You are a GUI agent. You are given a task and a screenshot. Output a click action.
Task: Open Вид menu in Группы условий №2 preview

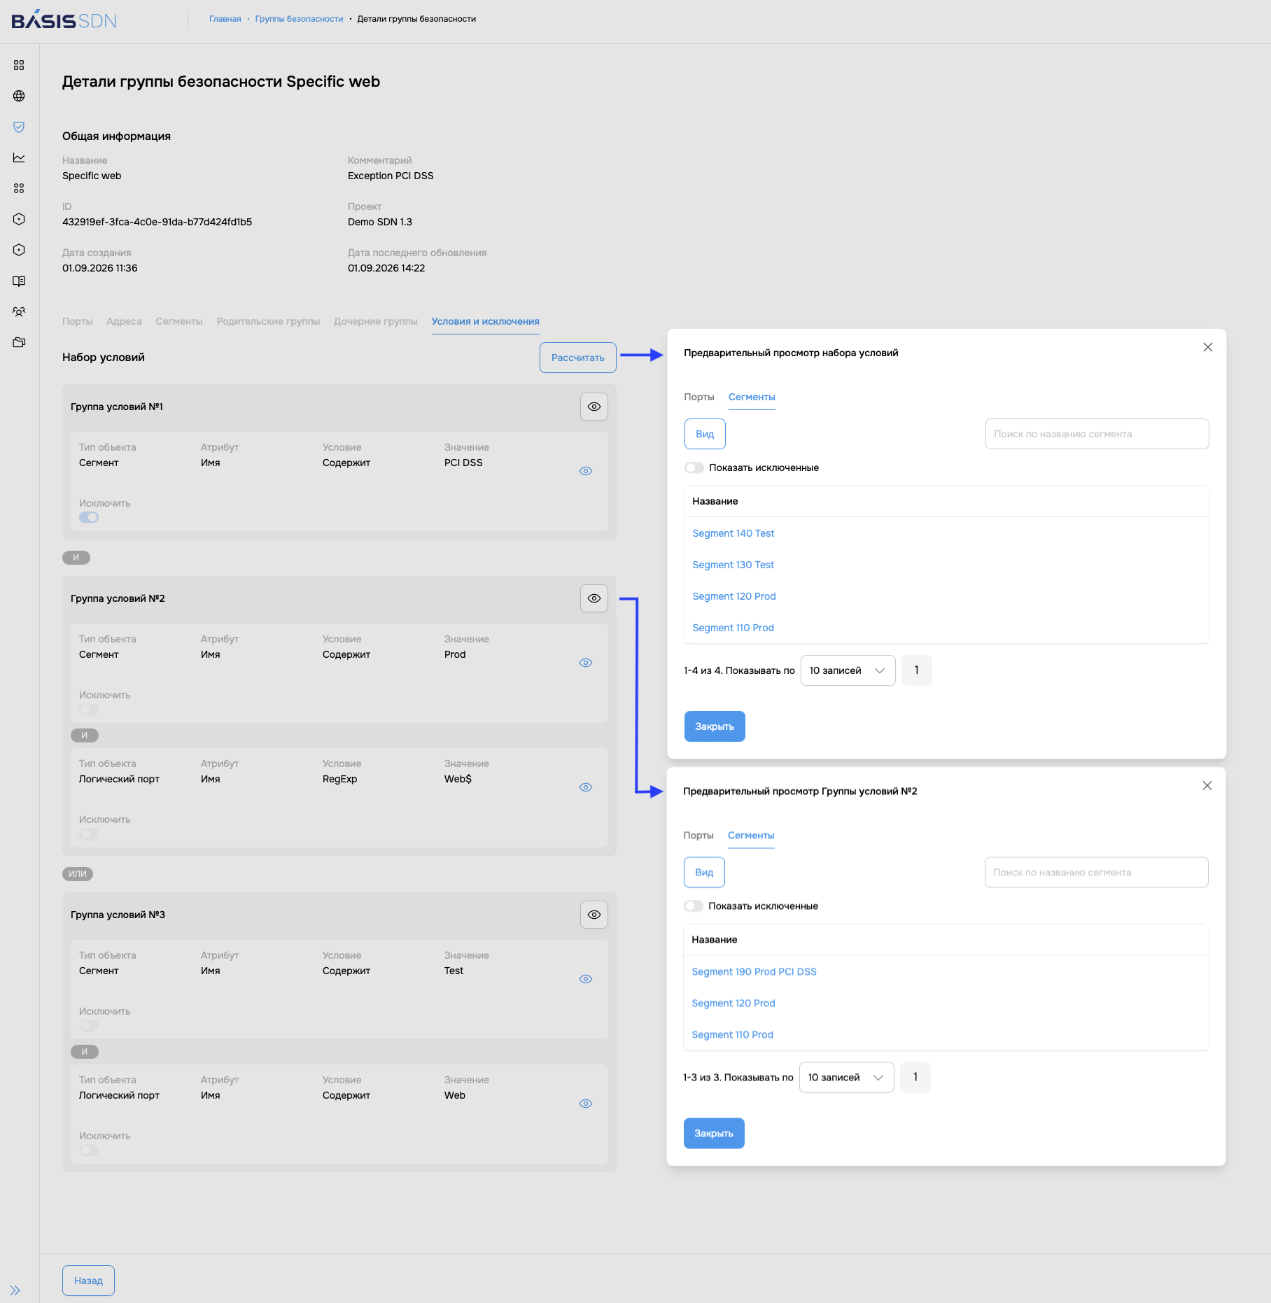[704, 873]
